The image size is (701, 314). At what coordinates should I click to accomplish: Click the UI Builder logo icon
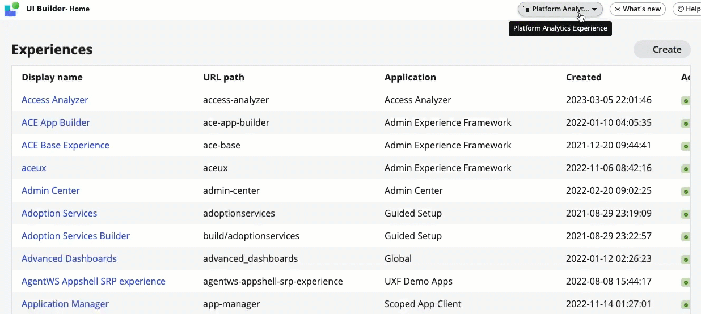12,9
